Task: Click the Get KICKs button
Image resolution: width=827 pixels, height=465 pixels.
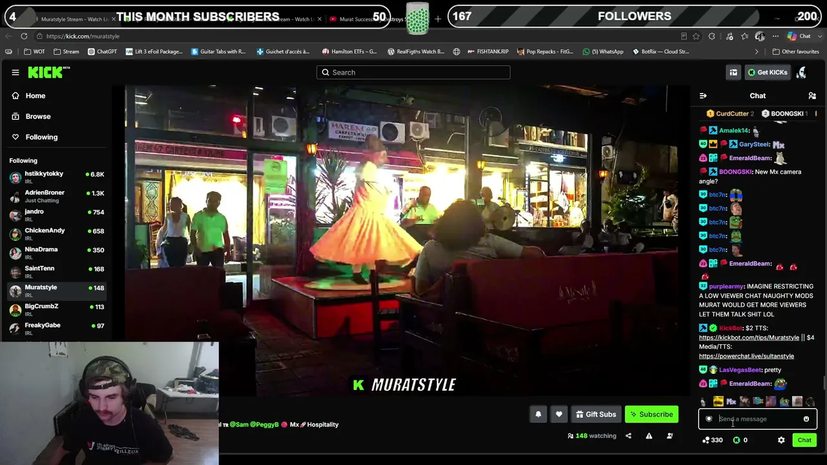Action: point(768,72)
